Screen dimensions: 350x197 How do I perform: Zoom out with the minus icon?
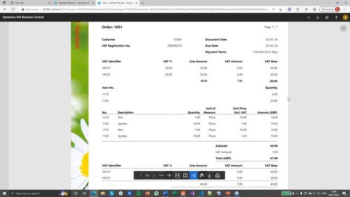coord(161,176)
